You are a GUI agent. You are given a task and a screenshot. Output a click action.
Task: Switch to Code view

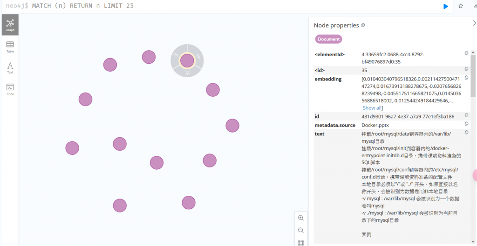10,90
